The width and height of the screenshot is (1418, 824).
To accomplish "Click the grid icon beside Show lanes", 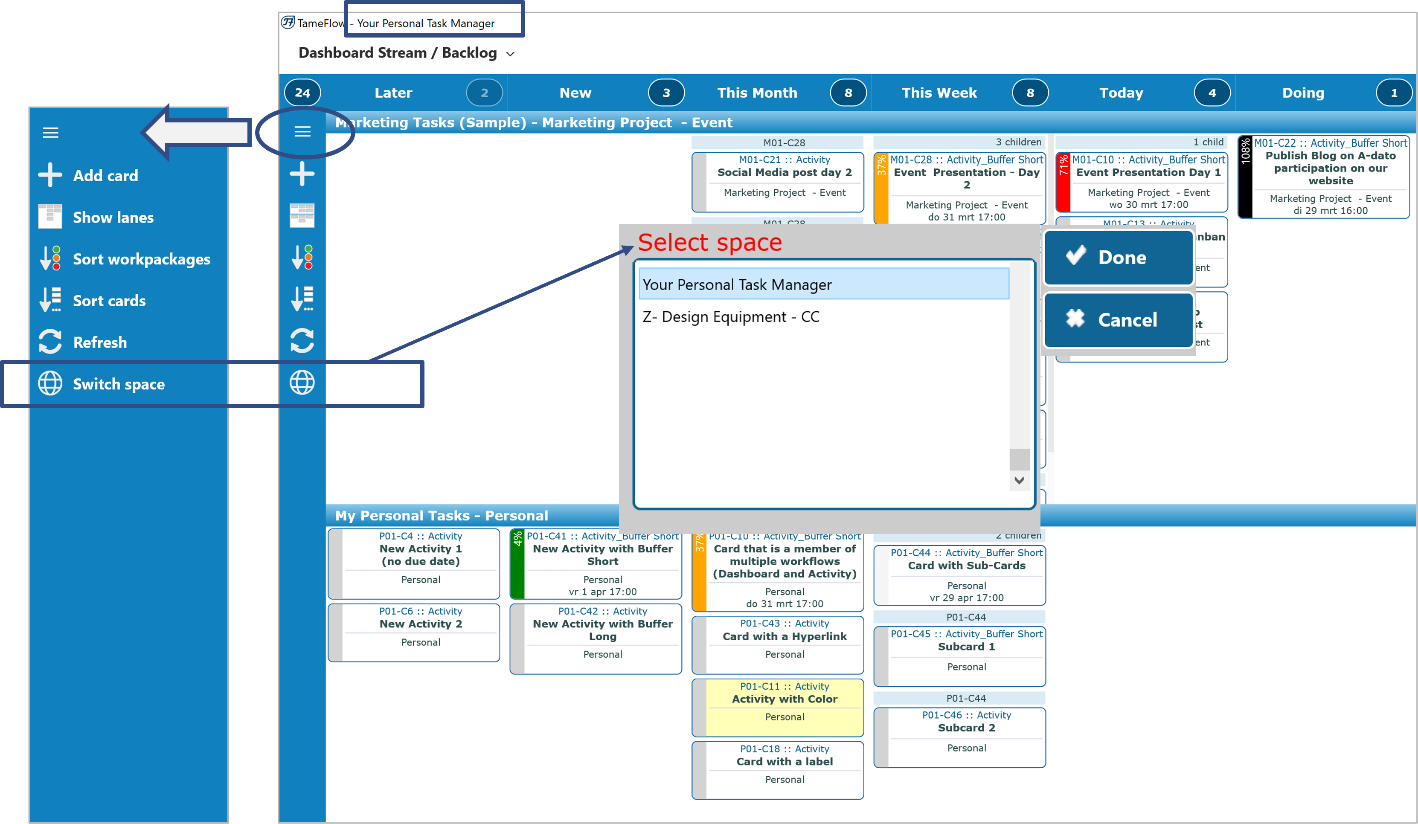I will 50,217.
